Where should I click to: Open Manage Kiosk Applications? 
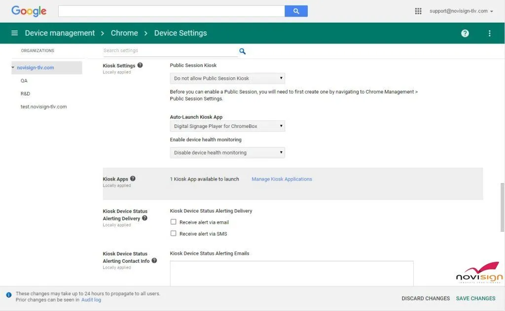[x=282, y=179]
